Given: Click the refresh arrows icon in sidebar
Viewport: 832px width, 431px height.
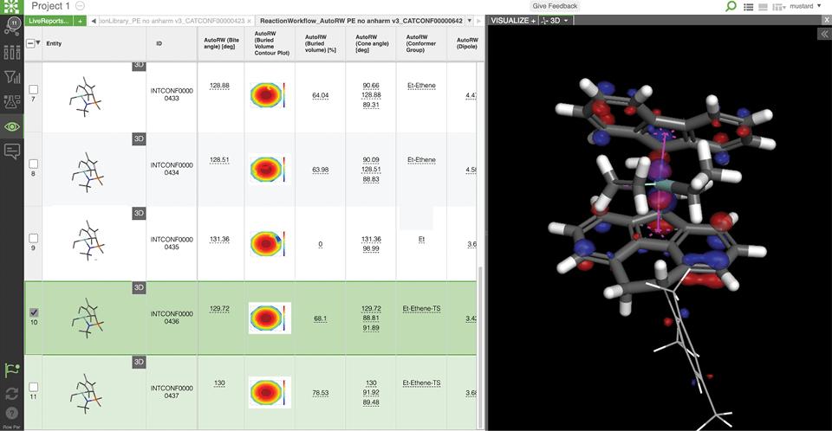Looking at the screenshot, I should pos(12,392).
